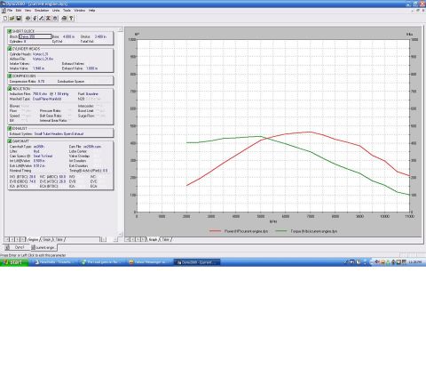The height and width of the screenshot is (369, 426).
Task: Toggle the SHORTBLOCK section check icon
Action: tap(10, 31)
